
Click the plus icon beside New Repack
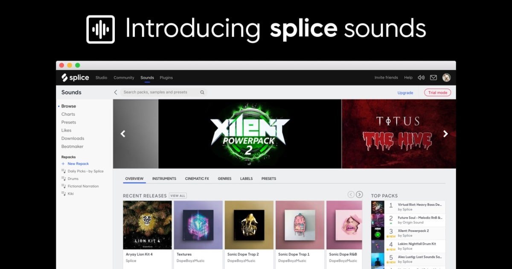point(63,164)
